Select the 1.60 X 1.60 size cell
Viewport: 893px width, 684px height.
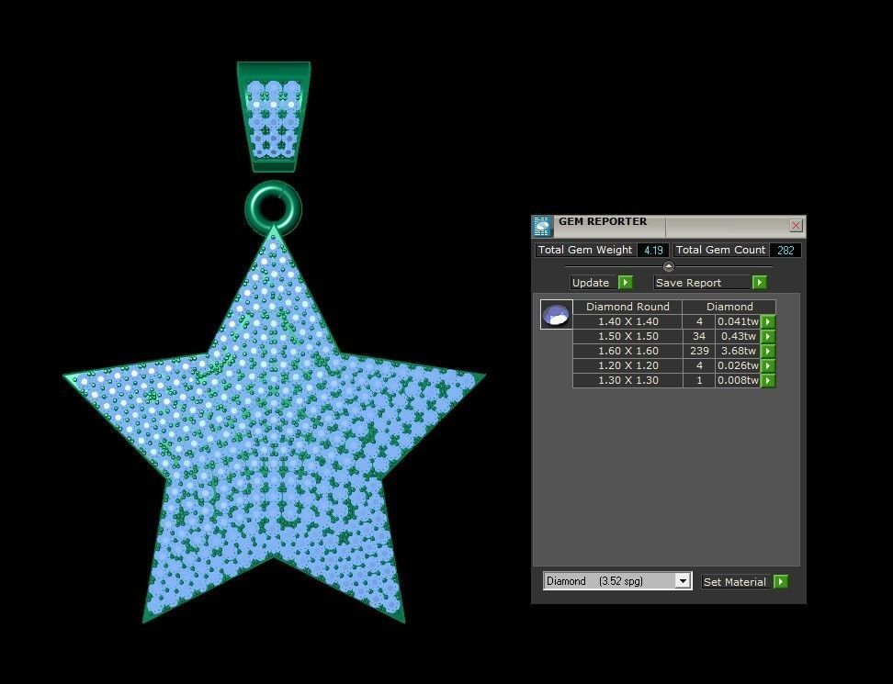click(x=627, y=351)
